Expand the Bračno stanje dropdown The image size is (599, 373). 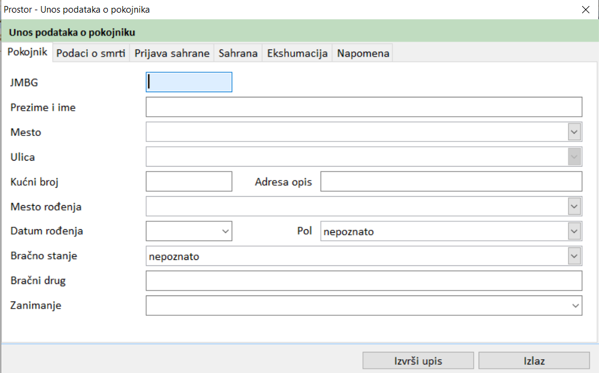point(574,256)
